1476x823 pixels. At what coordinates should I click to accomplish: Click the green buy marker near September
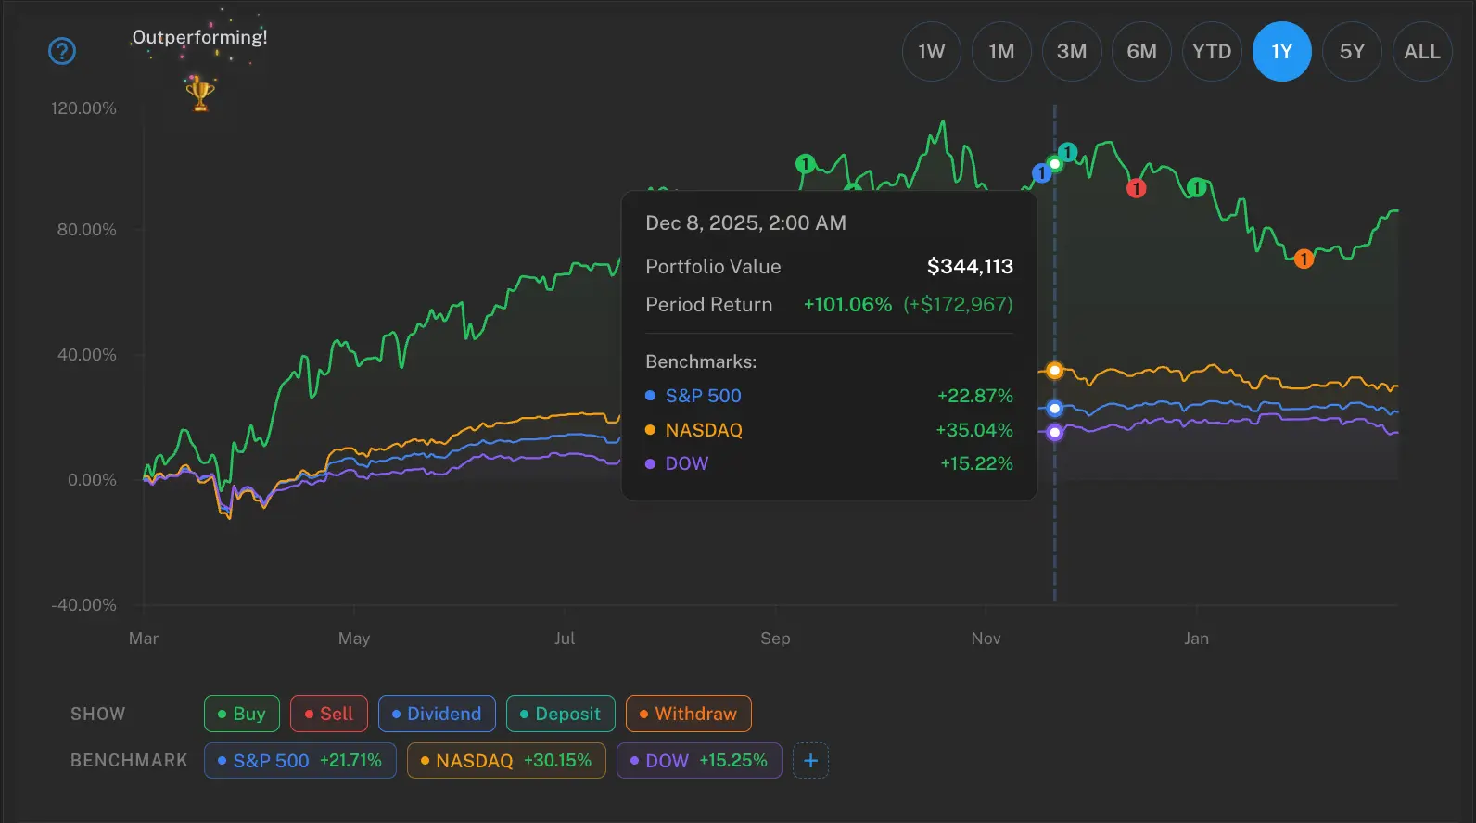point(805,164)
